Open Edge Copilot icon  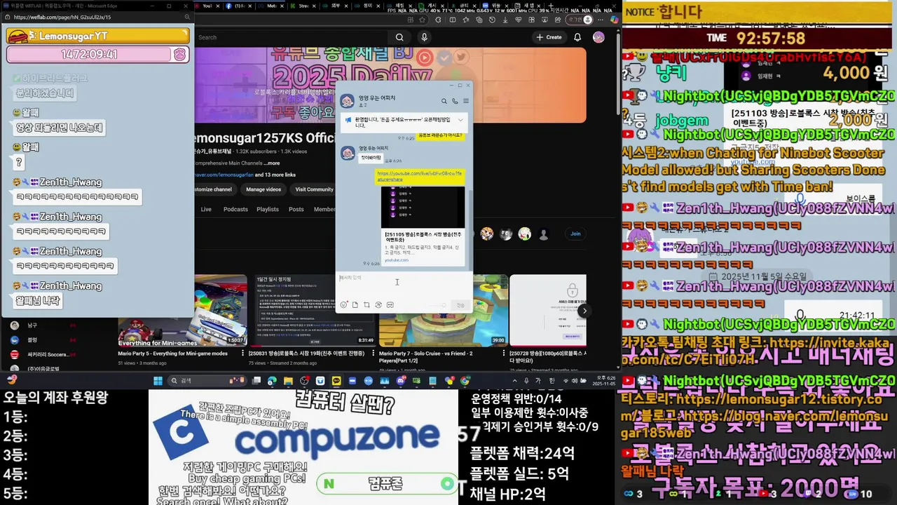coord(614,20)
